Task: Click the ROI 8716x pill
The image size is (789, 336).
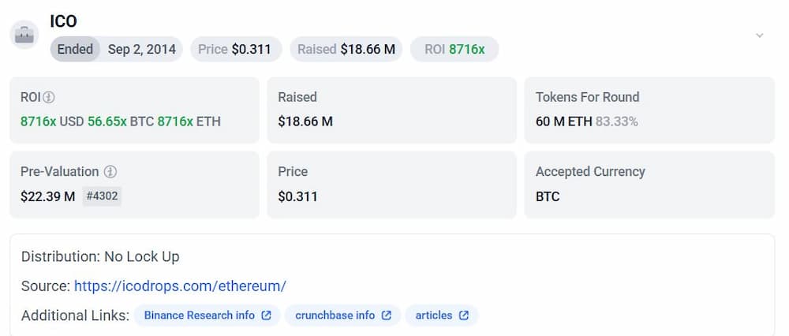Action: 454,49
